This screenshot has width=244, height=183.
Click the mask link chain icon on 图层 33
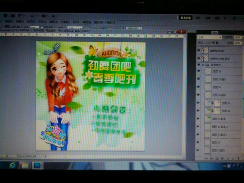pyautogui.click(x=213, y=111)
